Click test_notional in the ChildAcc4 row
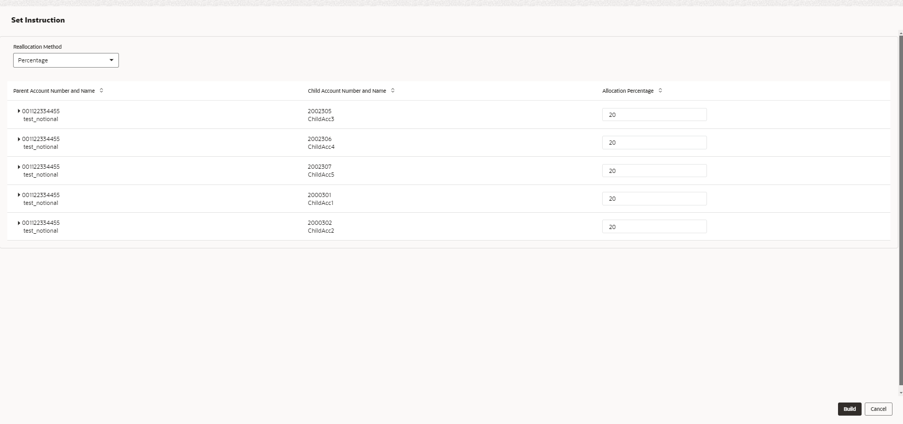This screenshot has width=903, height=424. pos(41,147)
